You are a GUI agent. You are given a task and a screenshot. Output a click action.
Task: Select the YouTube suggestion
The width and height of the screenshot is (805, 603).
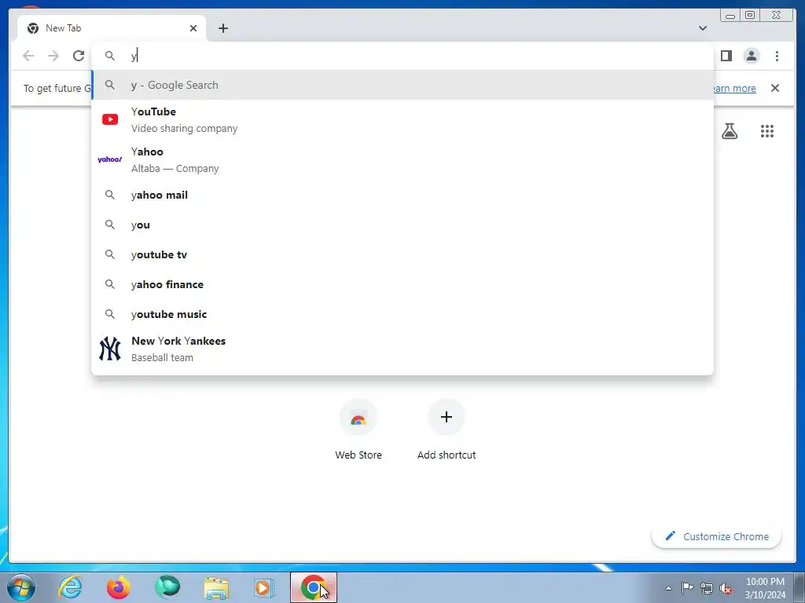[402, 119]
